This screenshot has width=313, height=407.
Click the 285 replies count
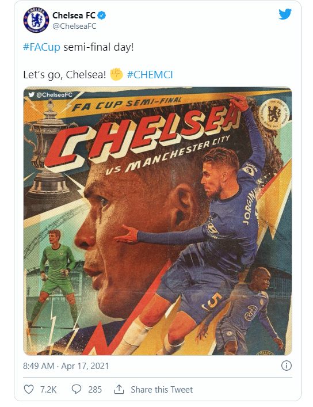(95, 389)
